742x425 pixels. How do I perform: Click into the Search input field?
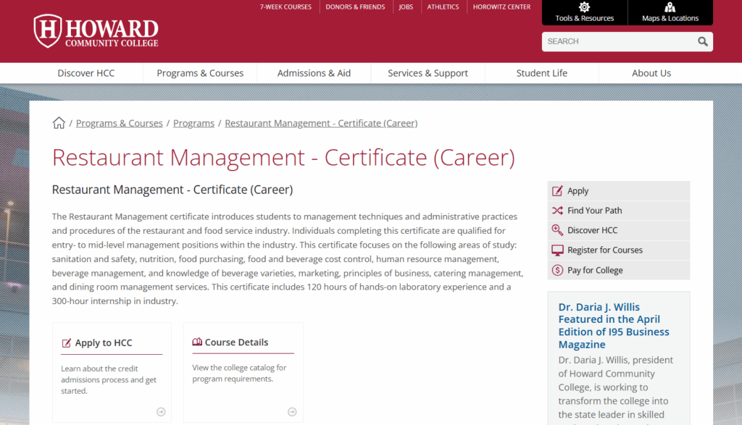click(x=619, y=41)
